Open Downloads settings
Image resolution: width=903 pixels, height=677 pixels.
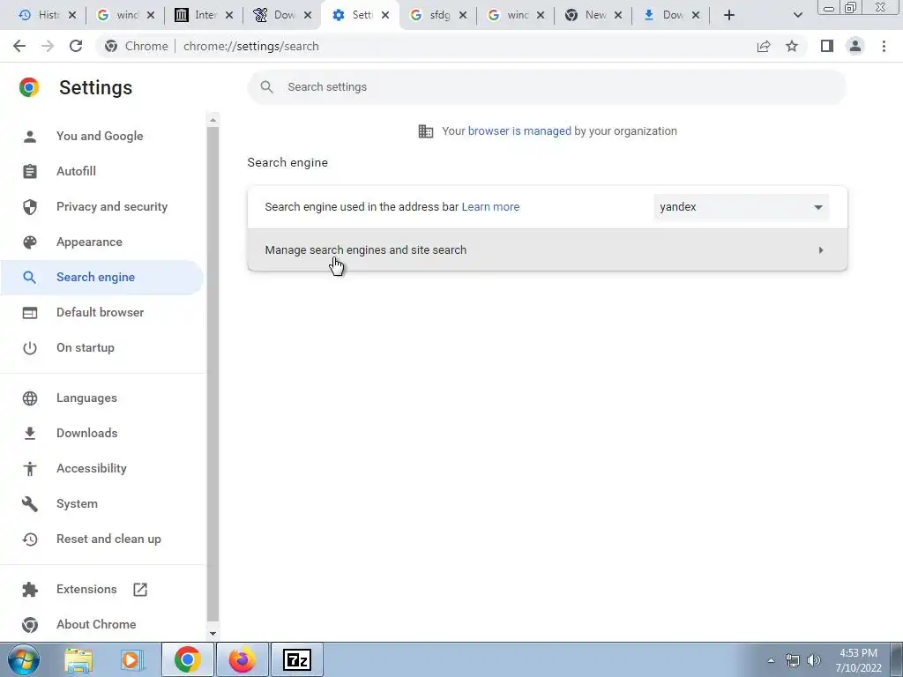(87, 433)
